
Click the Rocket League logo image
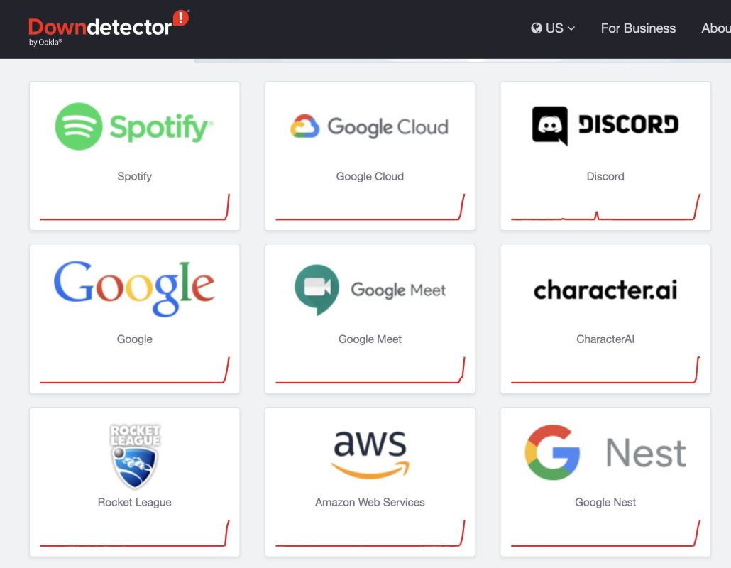135,456
